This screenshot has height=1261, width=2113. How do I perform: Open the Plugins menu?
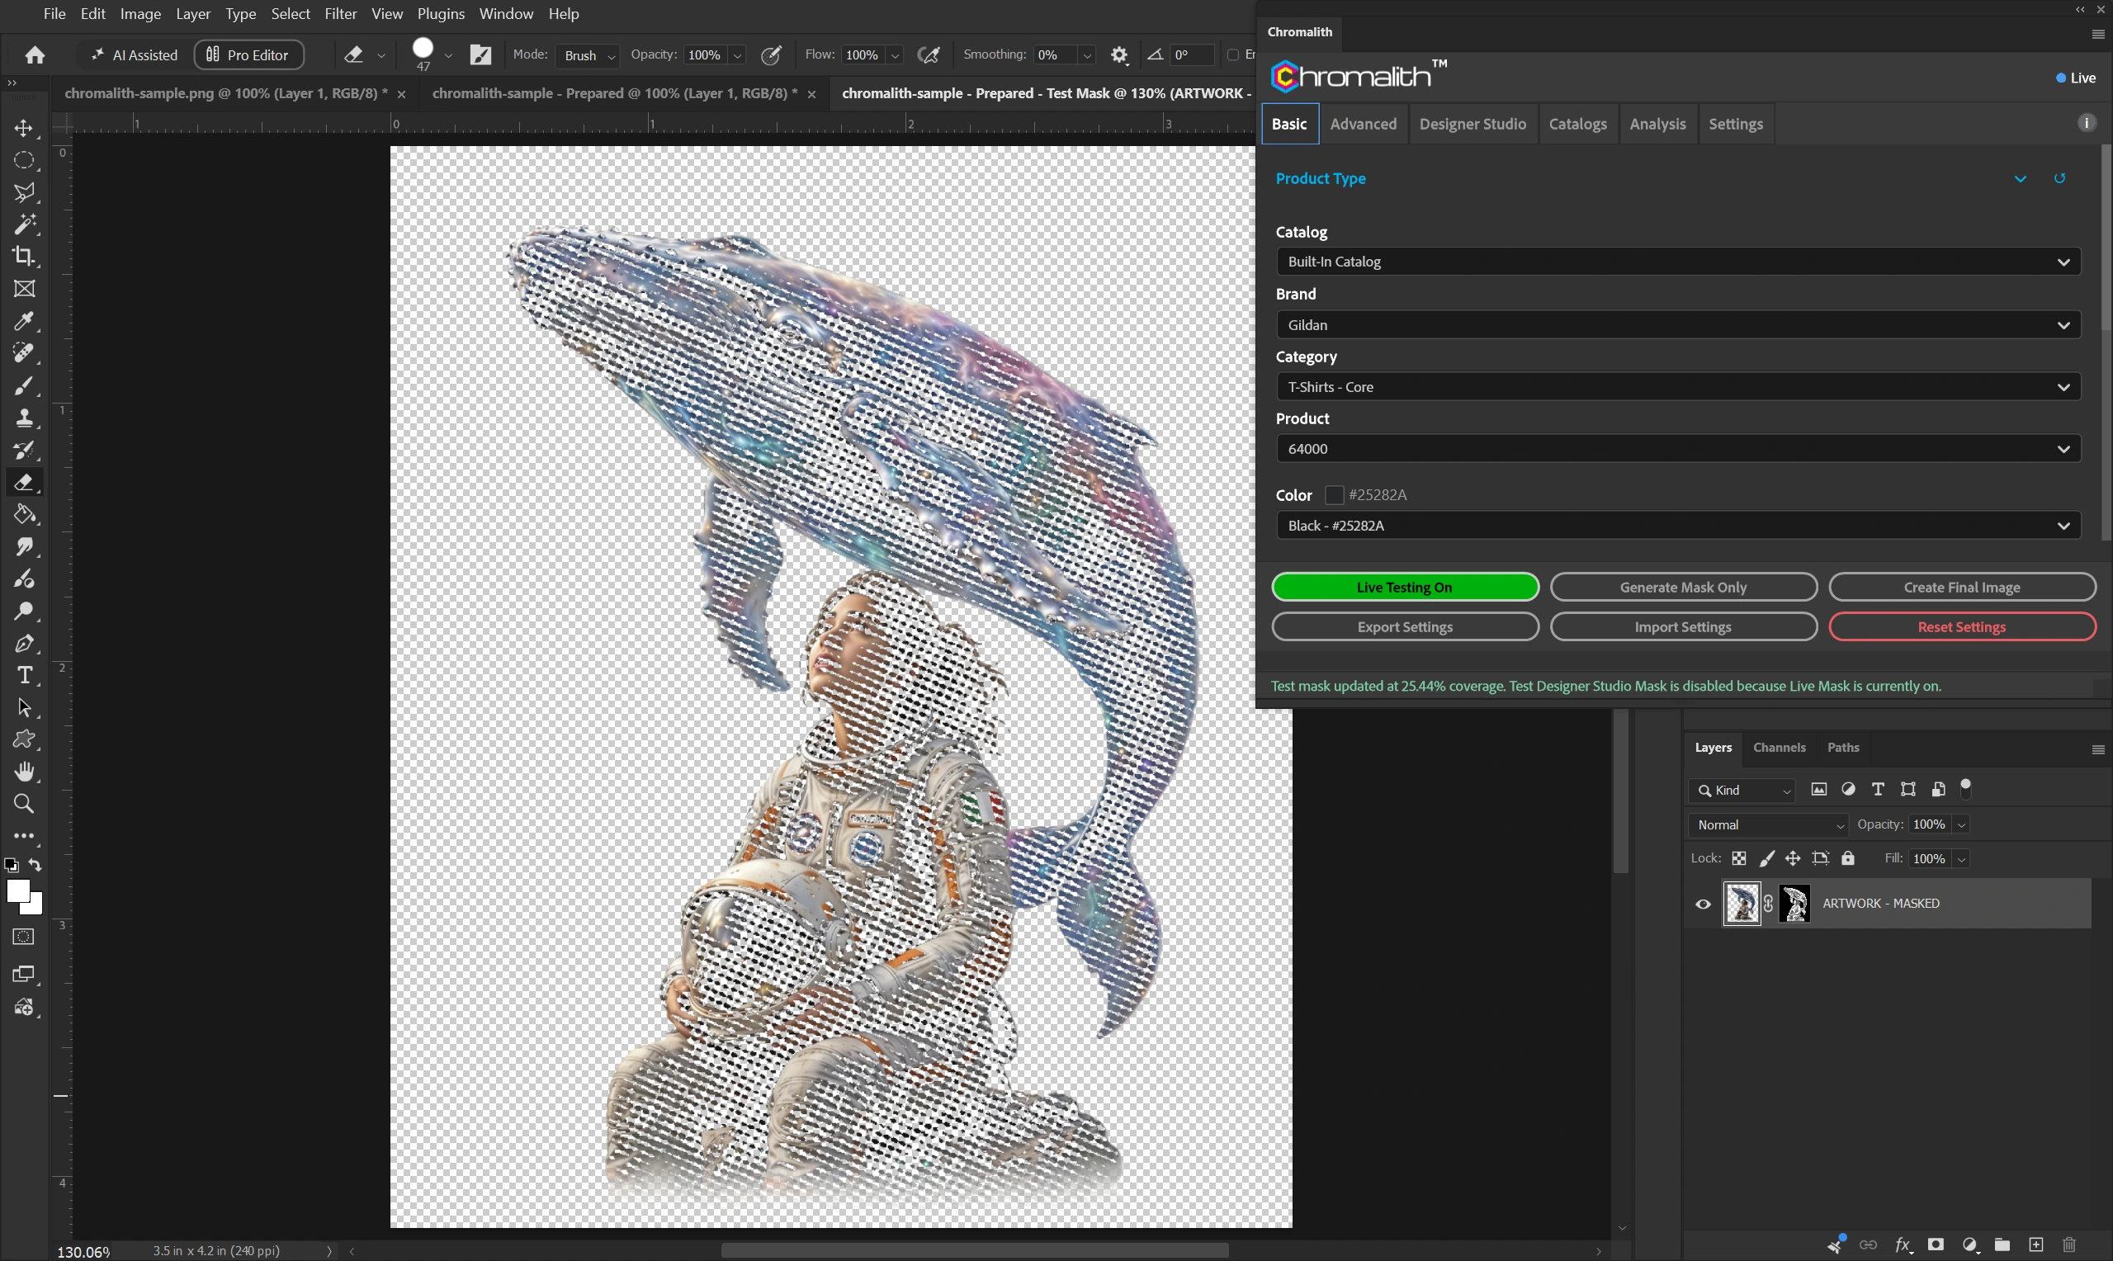pyautogui.click(x=441, y=13)
